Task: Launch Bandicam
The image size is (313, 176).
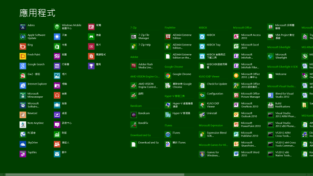Action: click(x=134, y=115)
